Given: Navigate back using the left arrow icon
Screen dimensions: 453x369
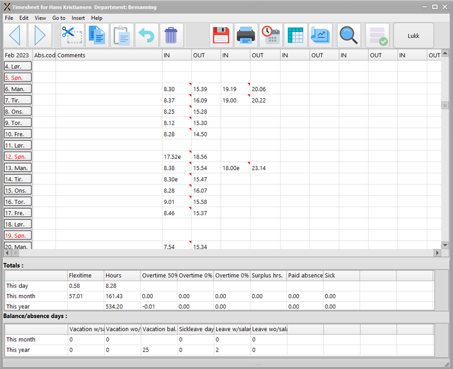Looking at the screenshot, I should 15,35.
